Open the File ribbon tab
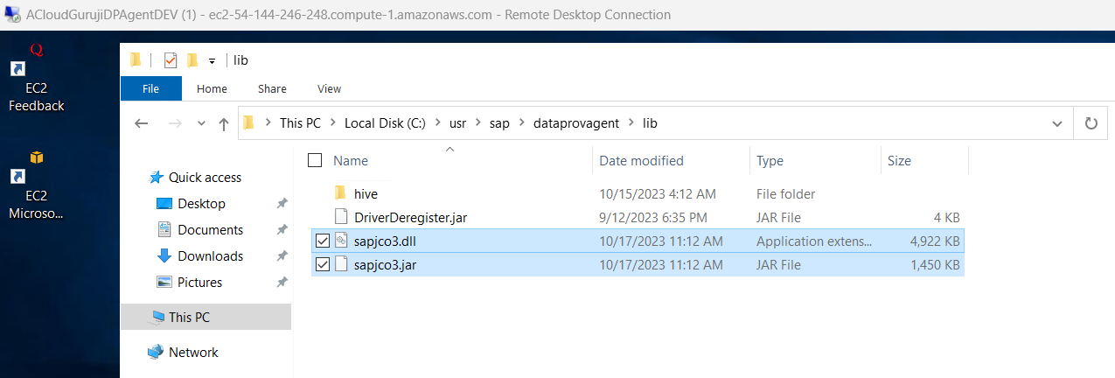1115x378 pixels. click(150, 88)
